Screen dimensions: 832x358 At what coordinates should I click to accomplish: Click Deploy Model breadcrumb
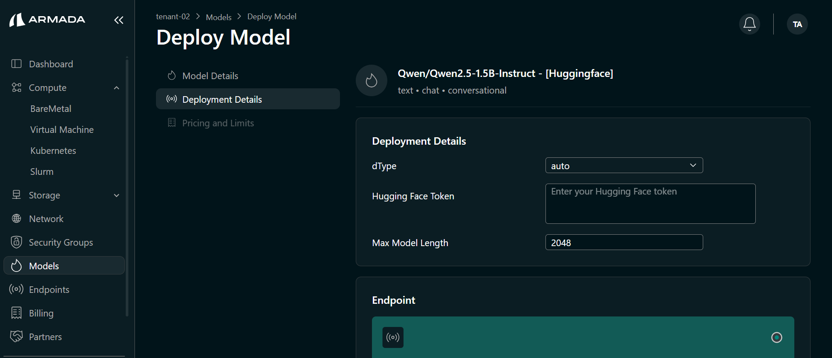pos(272,17)
